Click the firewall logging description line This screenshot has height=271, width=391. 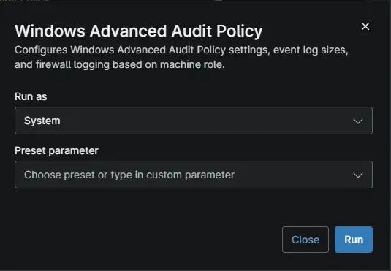(x=120, y=64)
